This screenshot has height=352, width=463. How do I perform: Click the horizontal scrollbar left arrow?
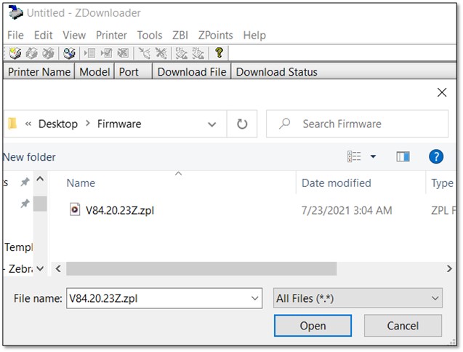tap(58, 268)
